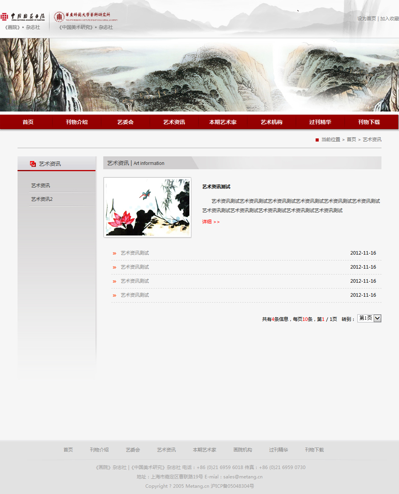Click the red icon in the sidebar 艺术资讯 heading
Screen dimensions: 399x494
[33, 164]
